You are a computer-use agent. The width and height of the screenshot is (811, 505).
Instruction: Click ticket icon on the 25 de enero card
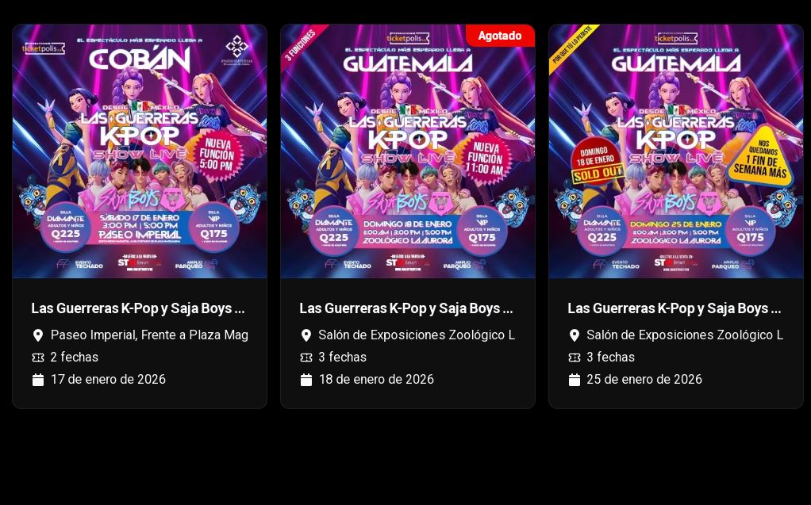574,358
